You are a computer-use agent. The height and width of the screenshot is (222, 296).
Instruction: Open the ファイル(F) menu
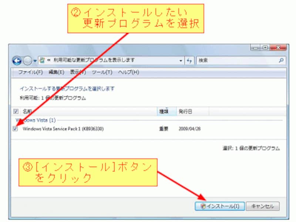[31, 72]
